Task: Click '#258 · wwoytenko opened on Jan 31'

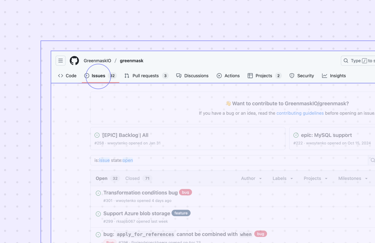Action: point(127,143)
